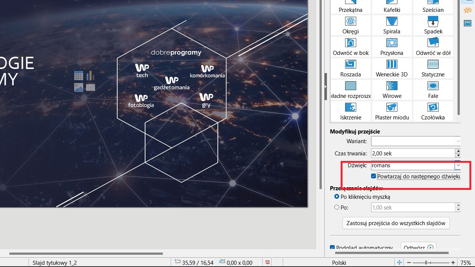This screenshot has height=267, width=475.
Task: Uncheck Powtarzaj do następnego dźwięku
Action: coord(374,176)
